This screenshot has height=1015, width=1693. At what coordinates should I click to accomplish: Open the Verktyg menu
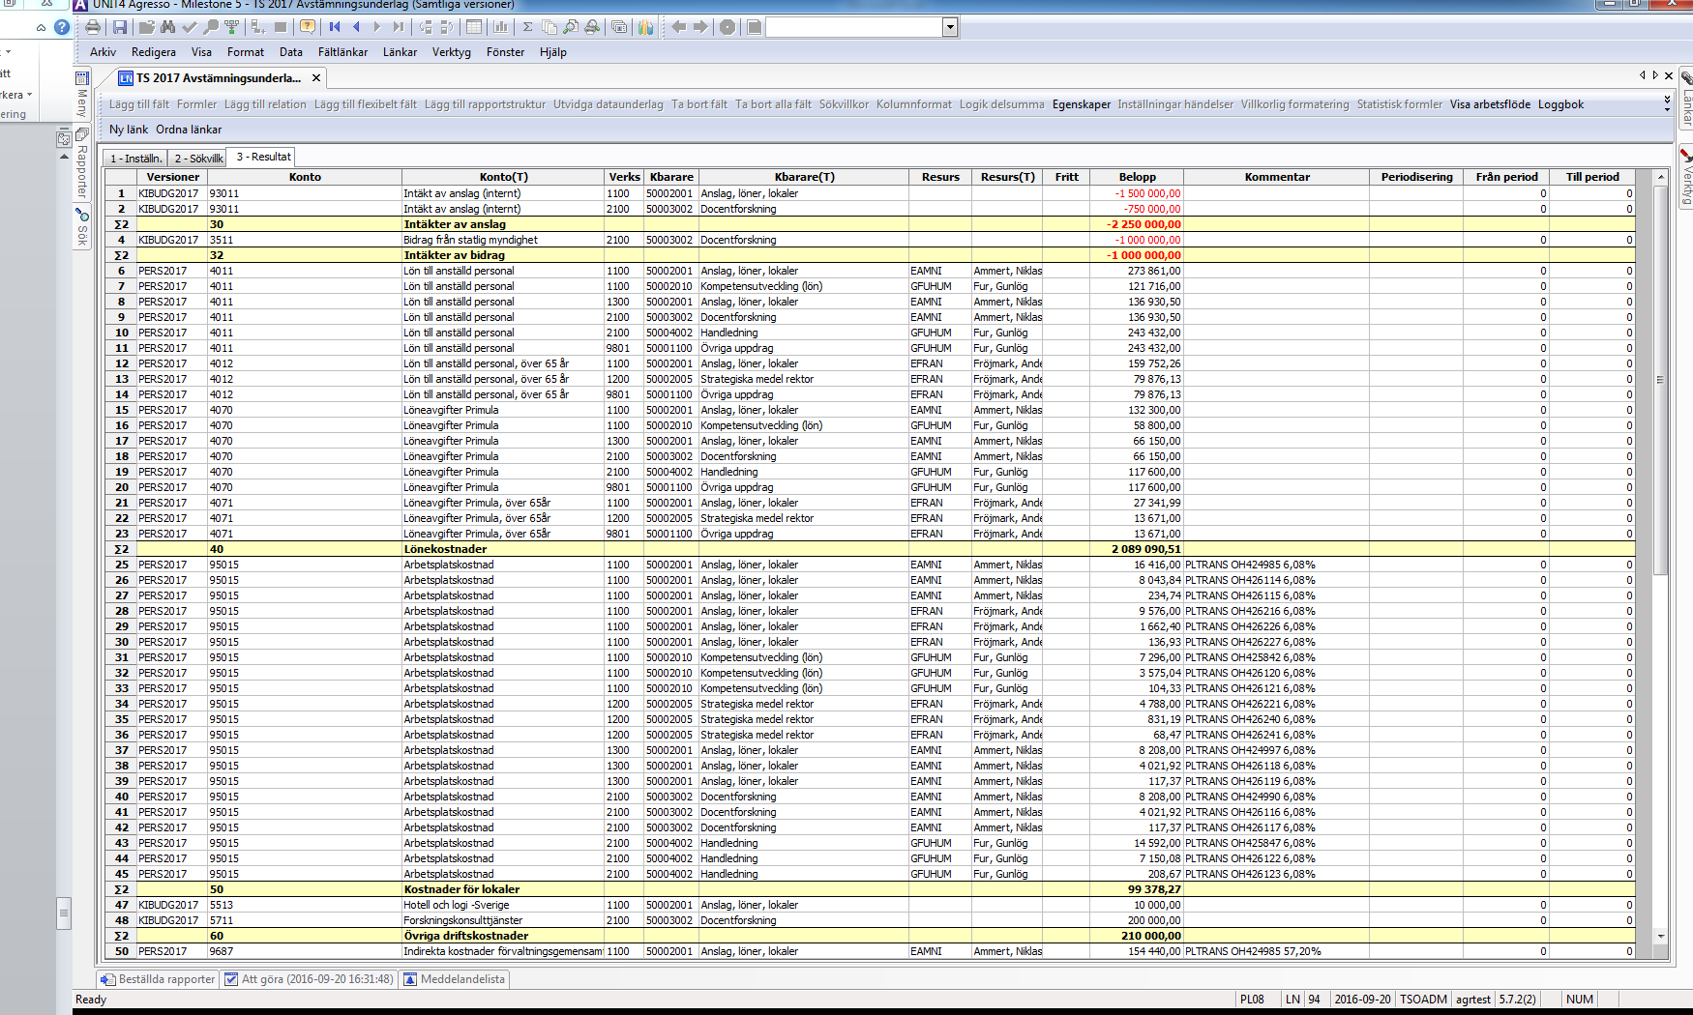(x=452, y=52)
